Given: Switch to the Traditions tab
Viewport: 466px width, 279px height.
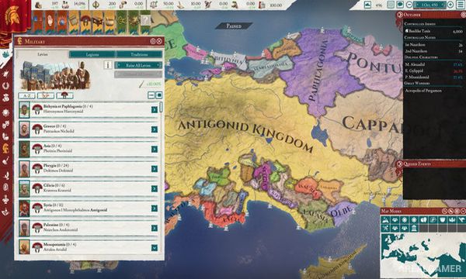Looking at the screenshot, I should [x=139, y=54].
